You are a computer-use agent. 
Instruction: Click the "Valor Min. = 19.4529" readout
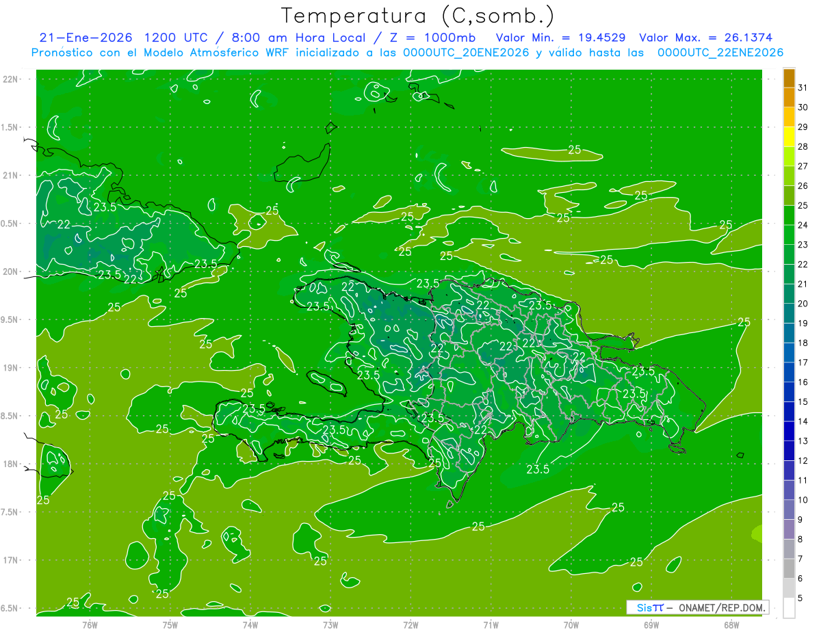562,38
